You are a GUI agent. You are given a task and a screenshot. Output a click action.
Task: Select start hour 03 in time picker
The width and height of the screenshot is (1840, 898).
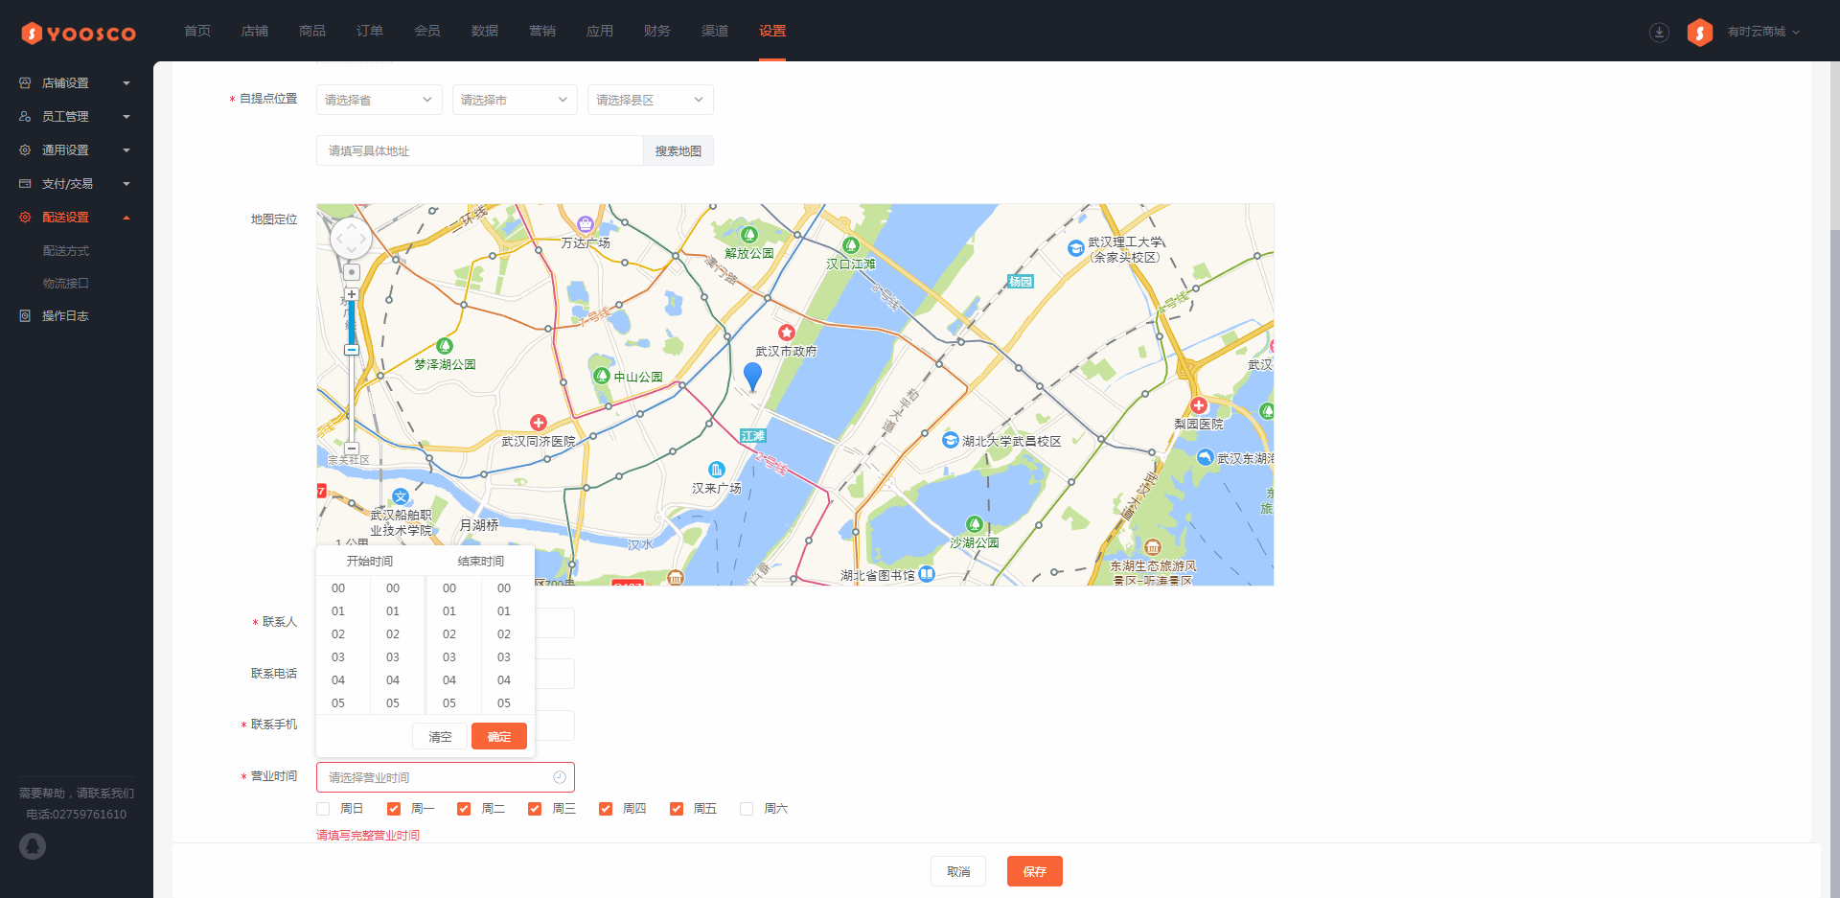point(338,657)
